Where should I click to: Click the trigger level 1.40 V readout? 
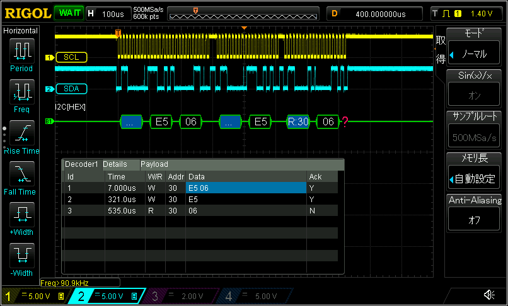(482, 14)
